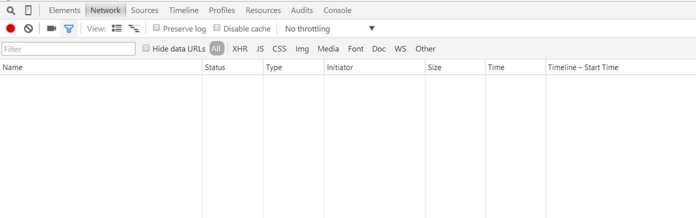Enable the Preserve log checkbox
The height and width of the screenshot is (218, 696).
(x=156, y=28)
